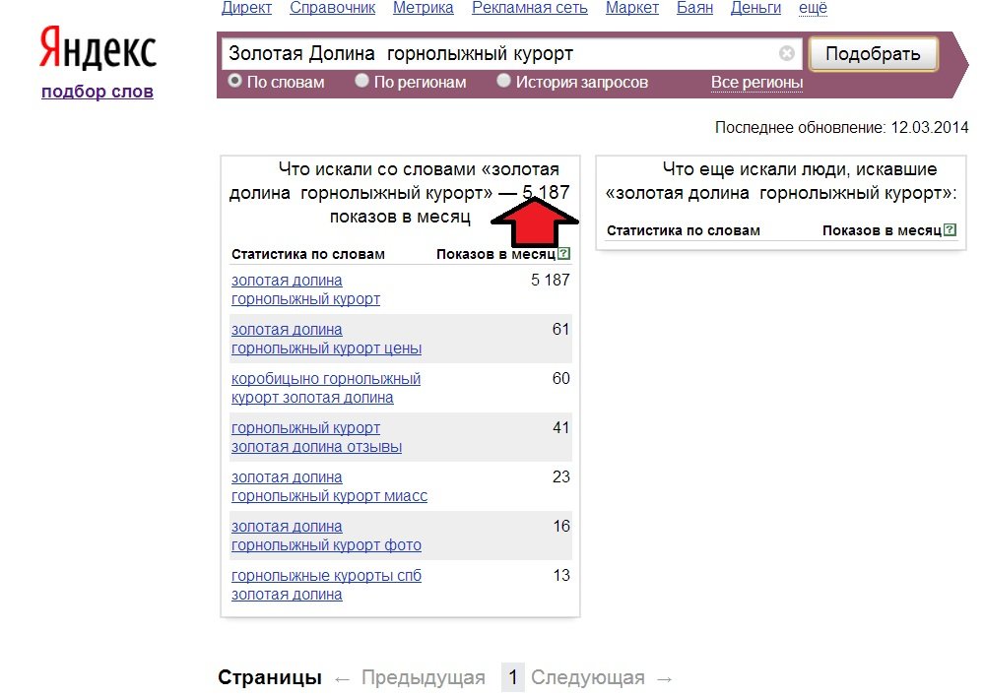984x696 pixels.
Task: Open Баян in top navigation
Action: [694, 8]
